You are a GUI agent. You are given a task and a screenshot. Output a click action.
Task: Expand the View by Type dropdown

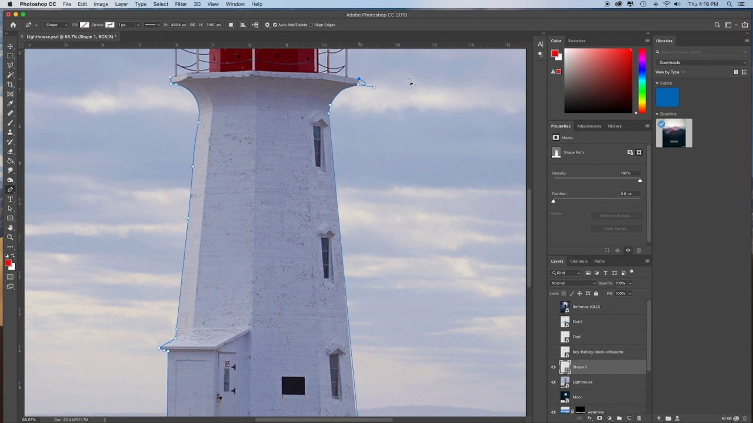(x=670, y=72)
